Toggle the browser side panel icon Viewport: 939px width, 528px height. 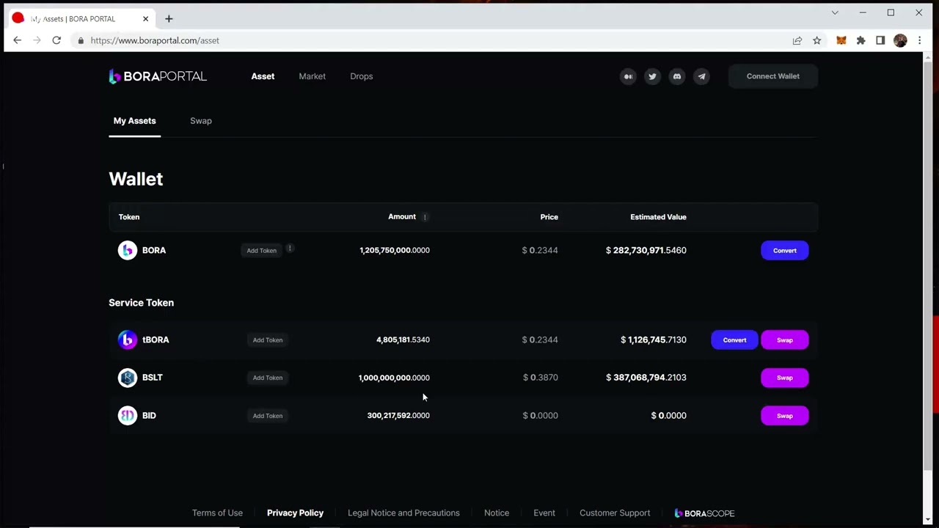click(x=880, y=40)
